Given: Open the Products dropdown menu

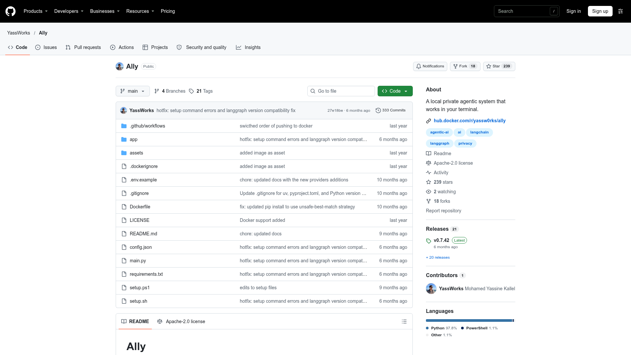Looking at the screenshot, I should pos(36,11).
